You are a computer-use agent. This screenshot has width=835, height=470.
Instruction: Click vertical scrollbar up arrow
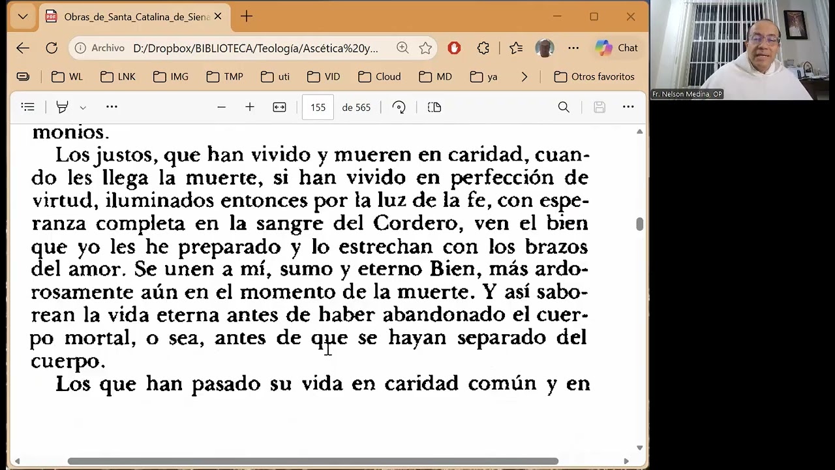pos(639,132)
